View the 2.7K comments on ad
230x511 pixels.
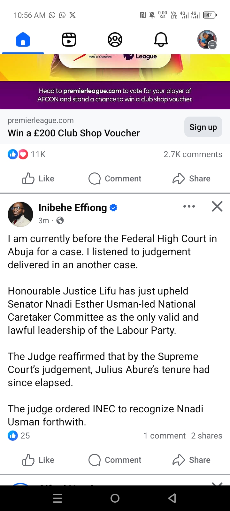(193, 154)
